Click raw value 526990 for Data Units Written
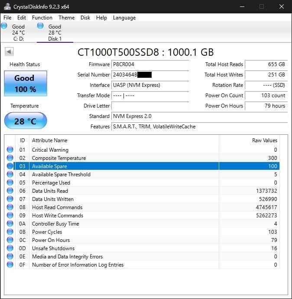292x299 pixels. tap(268, 199)
